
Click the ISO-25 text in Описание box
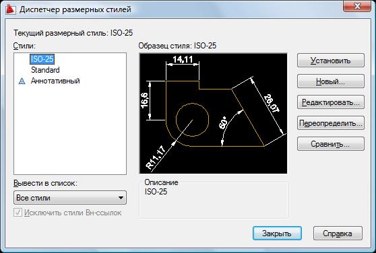click(x=156, y=192)
